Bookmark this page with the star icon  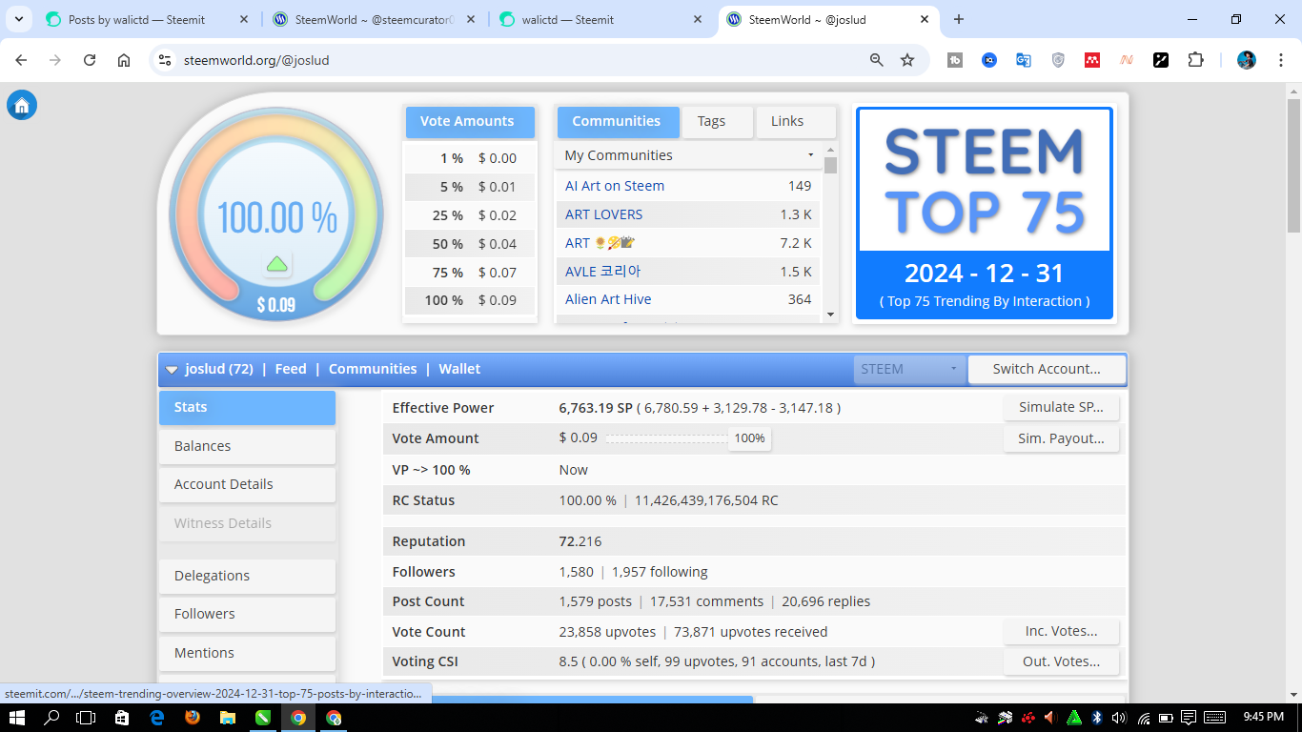(907, 60)
